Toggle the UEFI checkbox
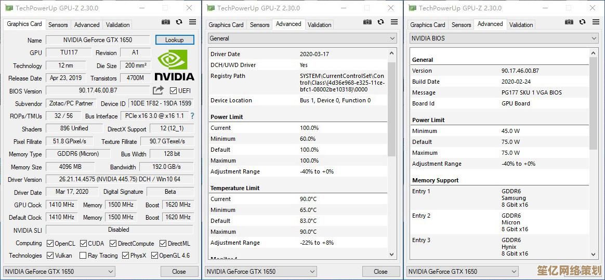The image size is (605, 280). click(x=174, y=90)
